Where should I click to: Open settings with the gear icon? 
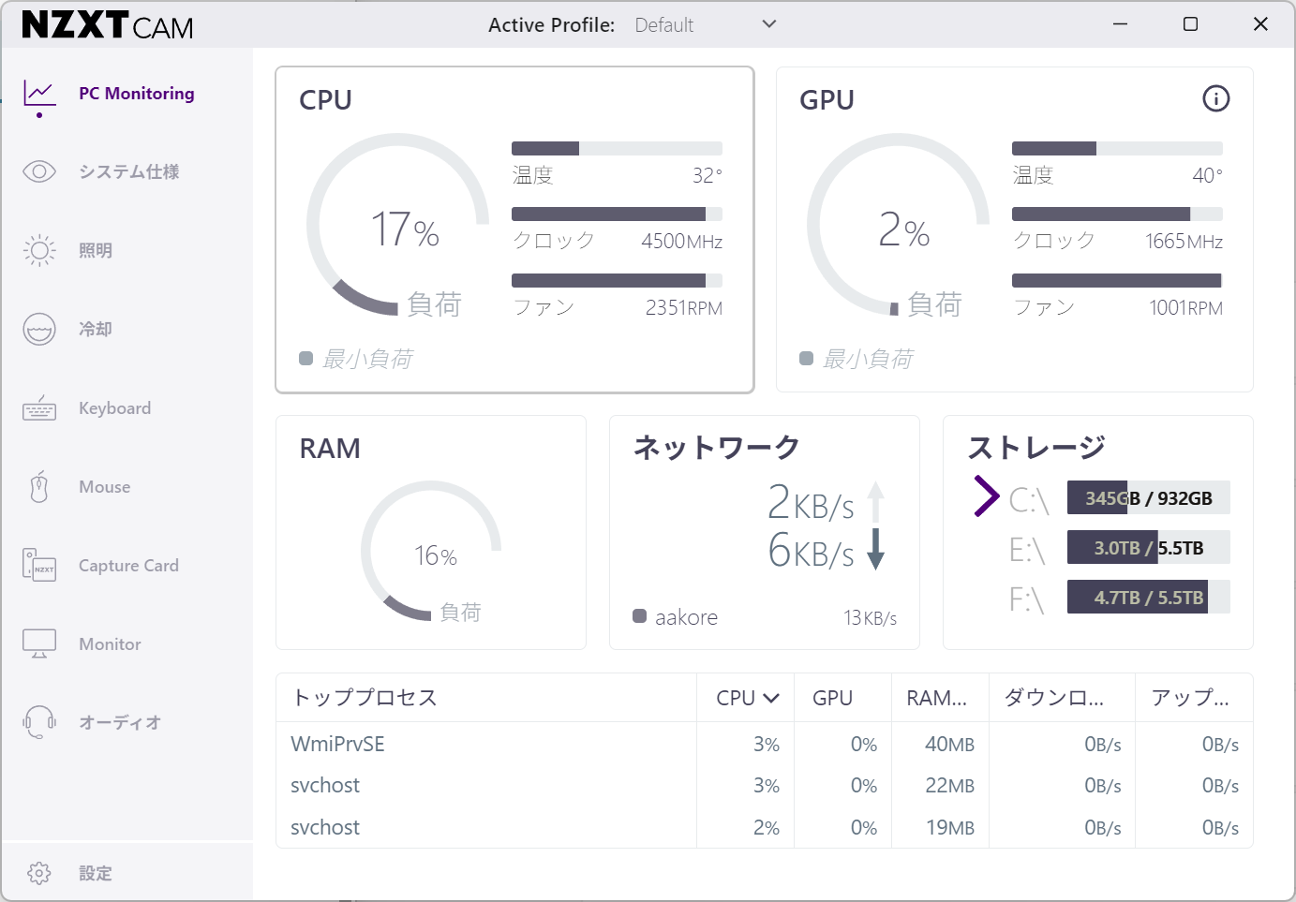[x=39, y=873]
